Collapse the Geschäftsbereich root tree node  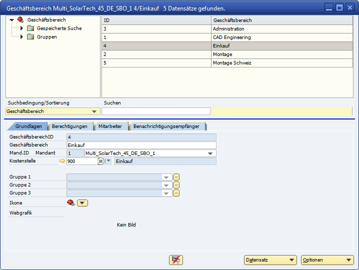(12, 20)
